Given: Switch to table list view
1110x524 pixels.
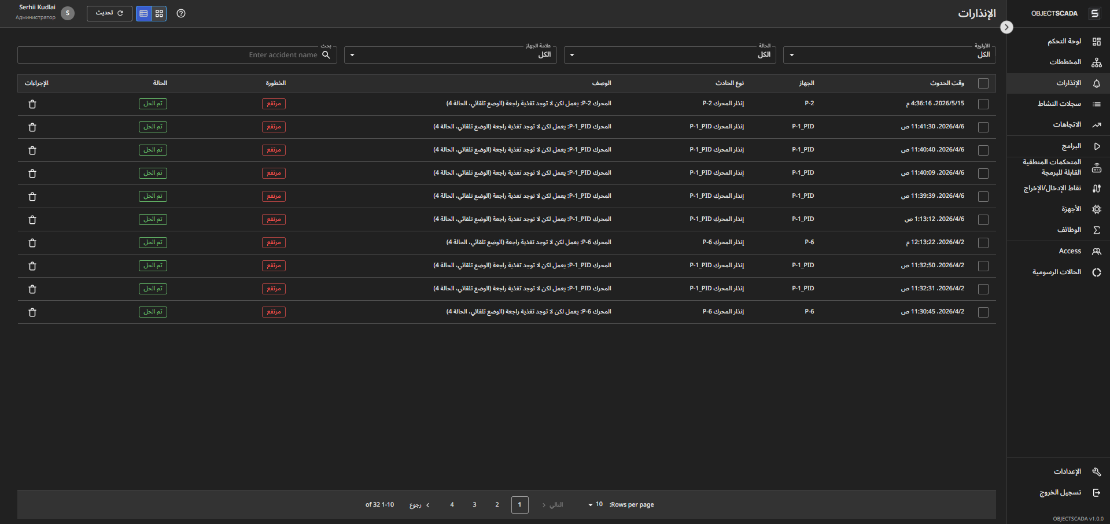Looking at the screenshot, I should click(143, 13).
